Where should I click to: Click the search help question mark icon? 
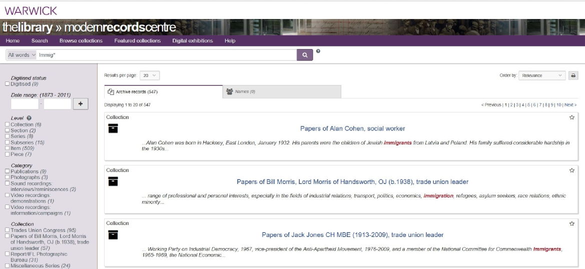click(x=318, y=51)
